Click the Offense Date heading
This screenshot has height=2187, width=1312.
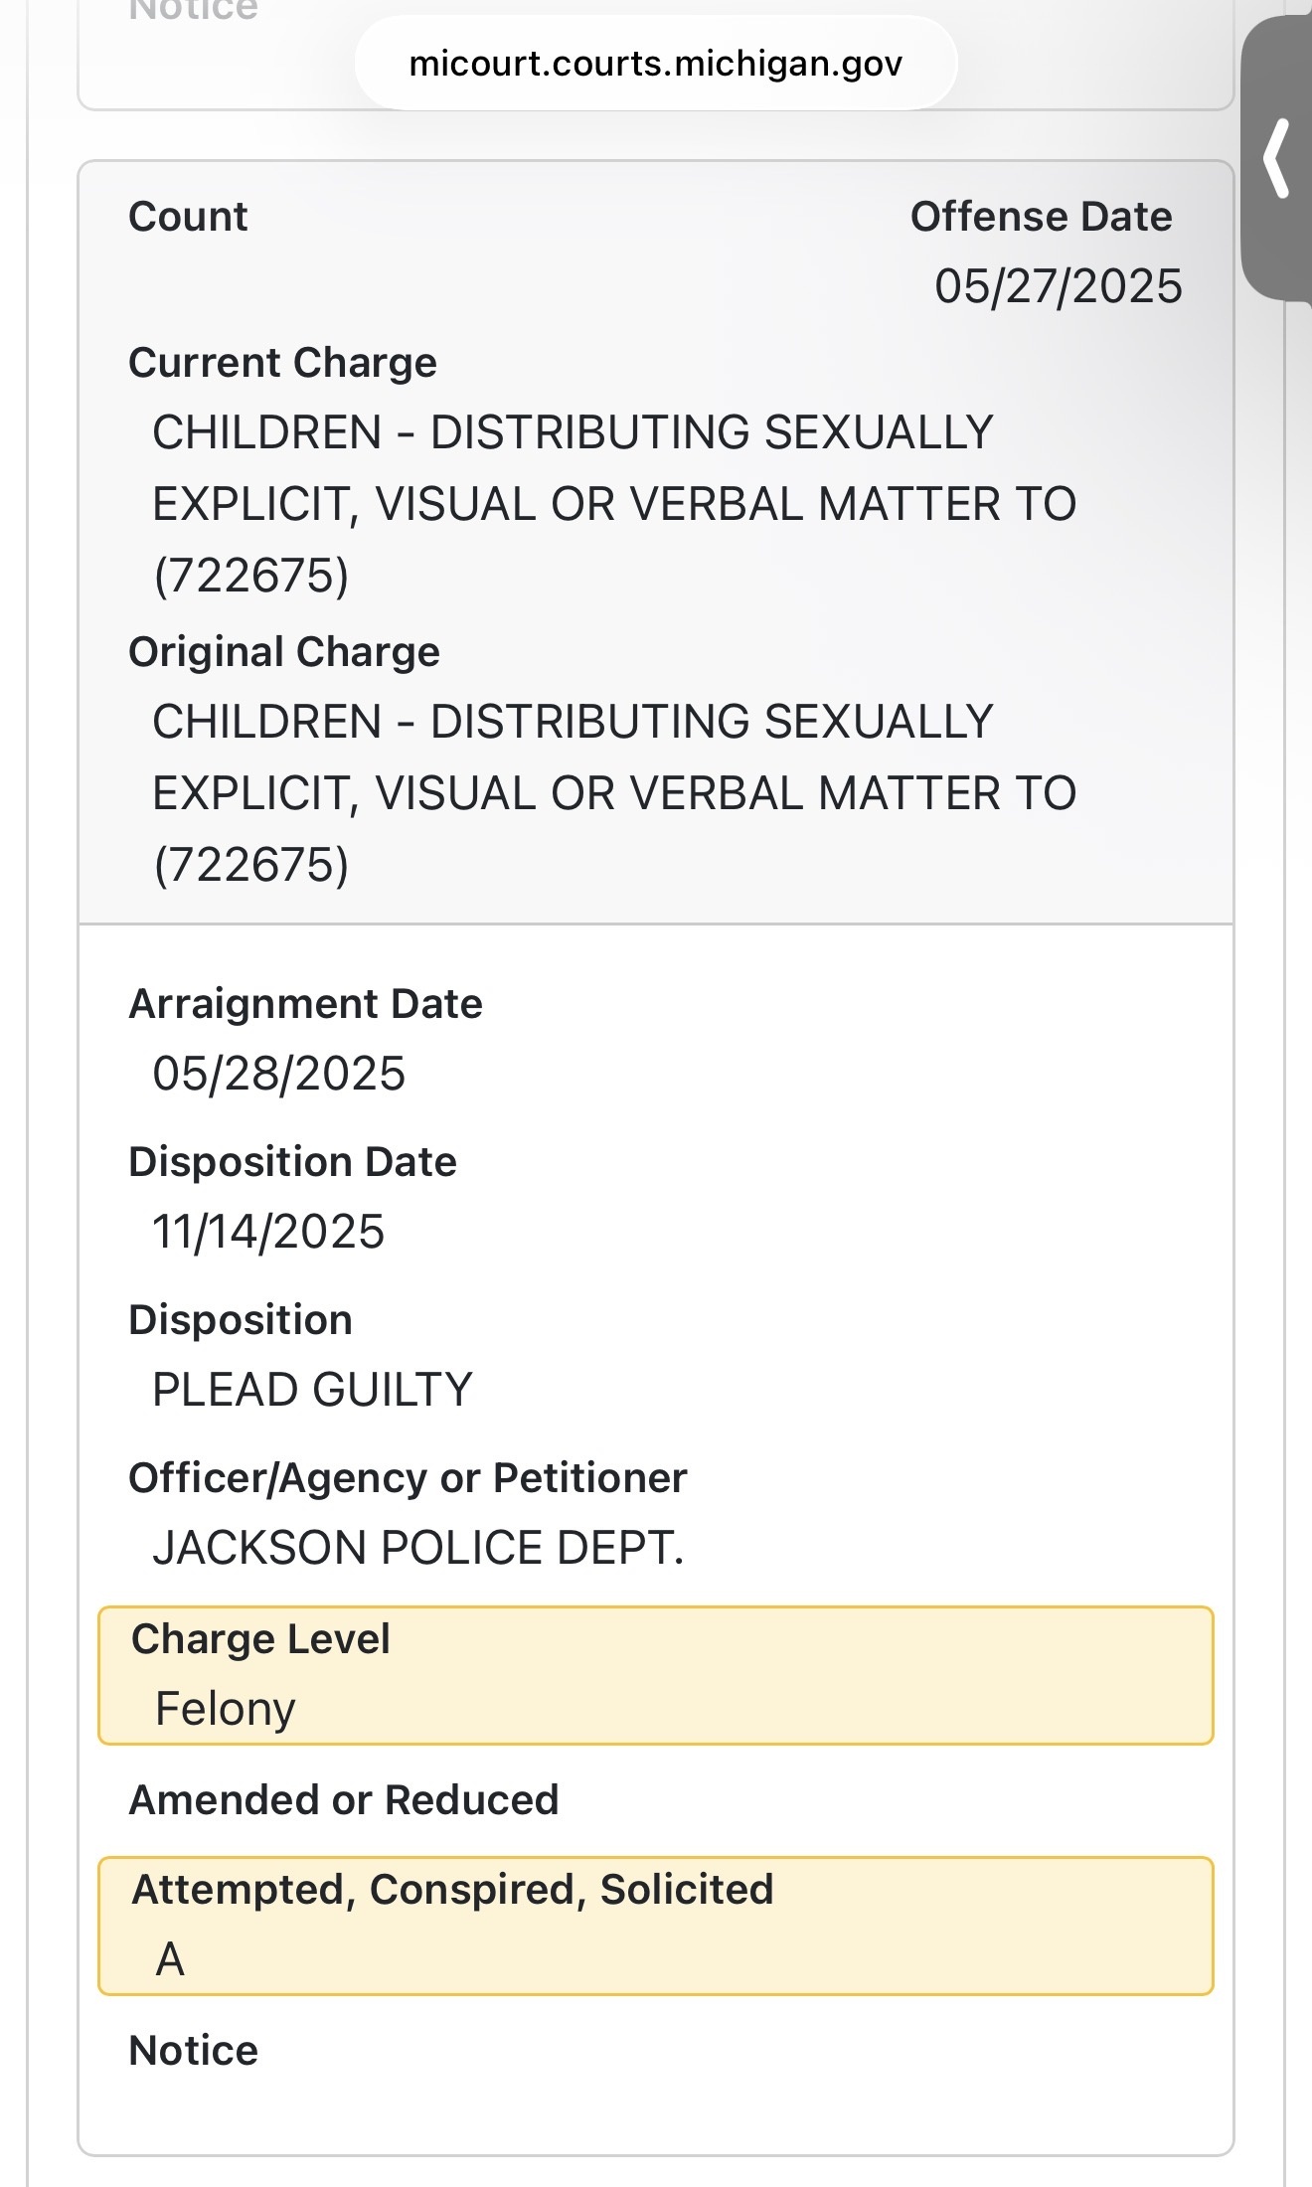click(x=1041, y=216)
